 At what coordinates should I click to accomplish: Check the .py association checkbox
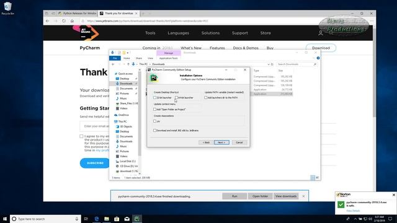pos(154,121)
